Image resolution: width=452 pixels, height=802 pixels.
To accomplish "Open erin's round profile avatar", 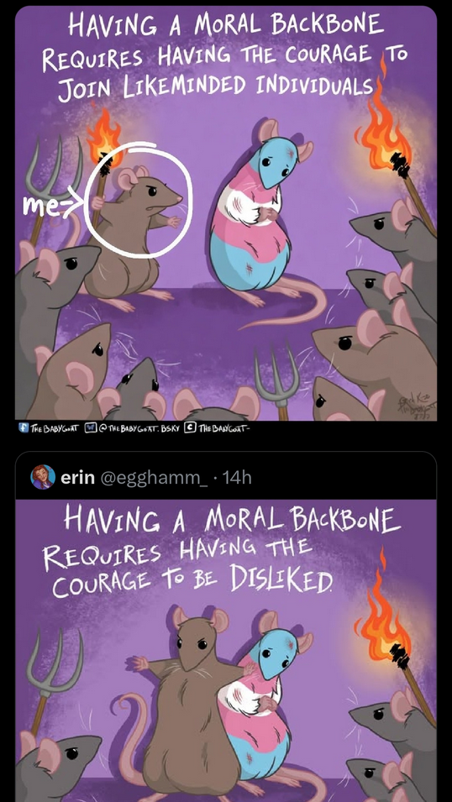I will [43, 477].
